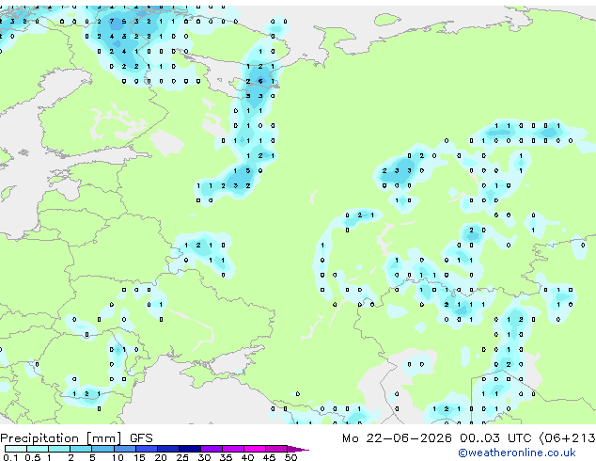Click the "50" legend scale label
596x461 pixels.
[290, 457]
